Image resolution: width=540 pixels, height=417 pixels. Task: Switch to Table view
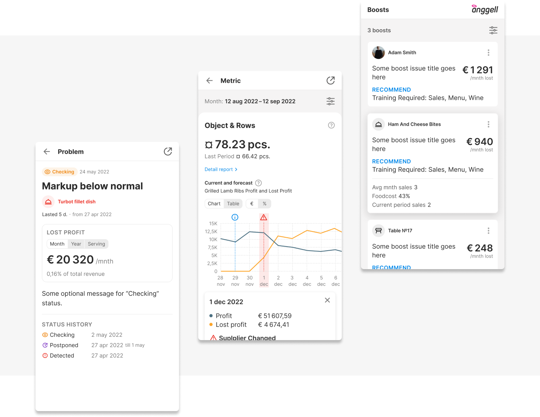point(233,204)
